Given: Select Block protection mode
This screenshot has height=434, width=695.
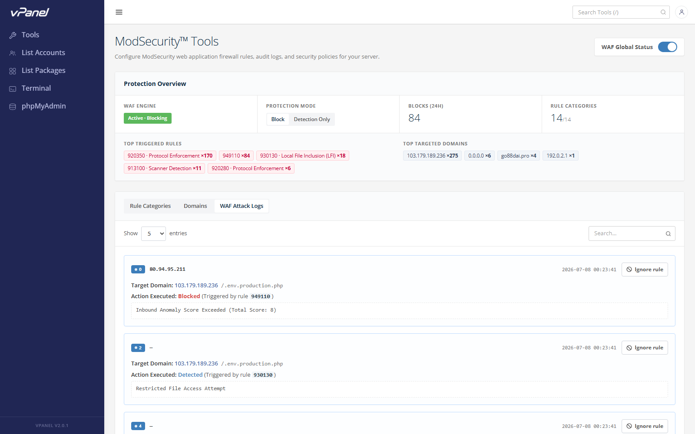Looking at the screenshot, I should coord(278,119).
